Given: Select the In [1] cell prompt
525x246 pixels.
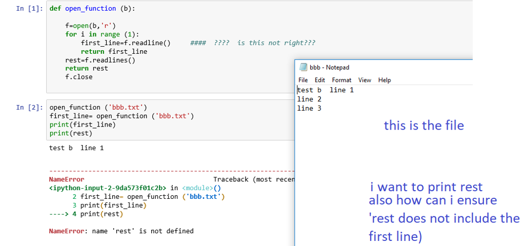Looking at the screenshot, I should click(x=29, y=8).
